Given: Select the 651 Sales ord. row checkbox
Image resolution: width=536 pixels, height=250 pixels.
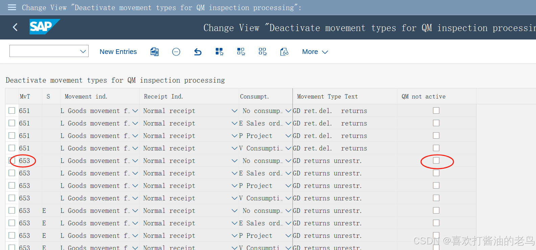Looking at the screenshot, I should coord(12,123).
